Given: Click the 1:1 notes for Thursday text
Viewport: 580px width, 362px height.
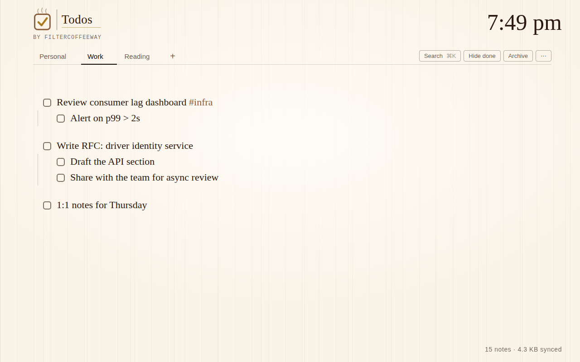Looking at the screenshot, I should click(102, 205).
